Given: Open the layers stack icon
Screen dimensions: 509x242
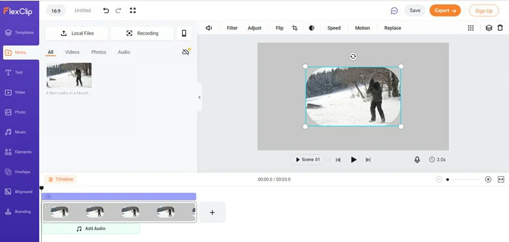Looking at the screenshot, I should click(489, 28).
